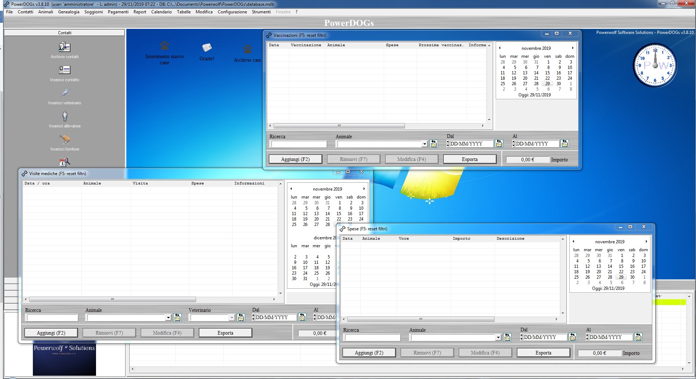Viewport: 696px width, 379px height.
Task: Open the Archivio contatti icon
Action: pos(65,47)
